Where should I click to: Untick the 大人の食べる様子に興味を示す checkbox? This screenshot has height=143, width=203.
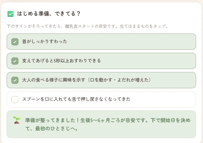pyautogui.click(x=15, y=80)
